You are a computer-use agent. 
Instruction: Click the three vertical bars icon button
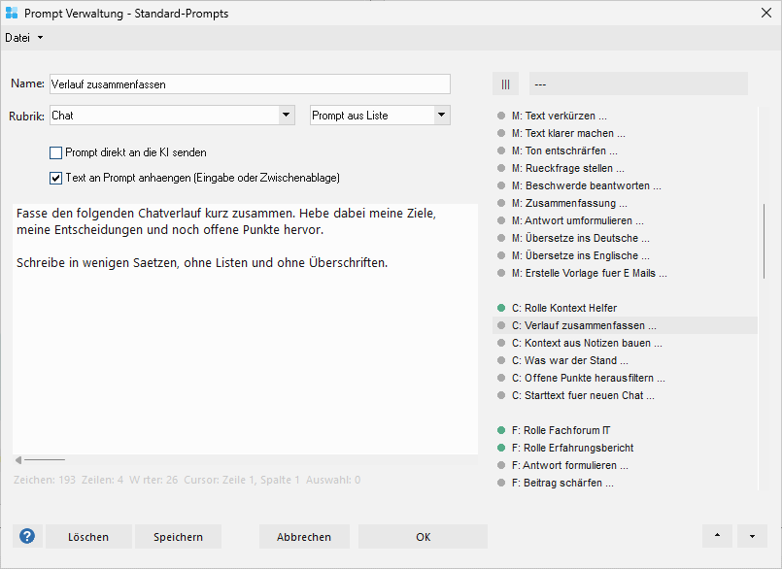point(505,84)
